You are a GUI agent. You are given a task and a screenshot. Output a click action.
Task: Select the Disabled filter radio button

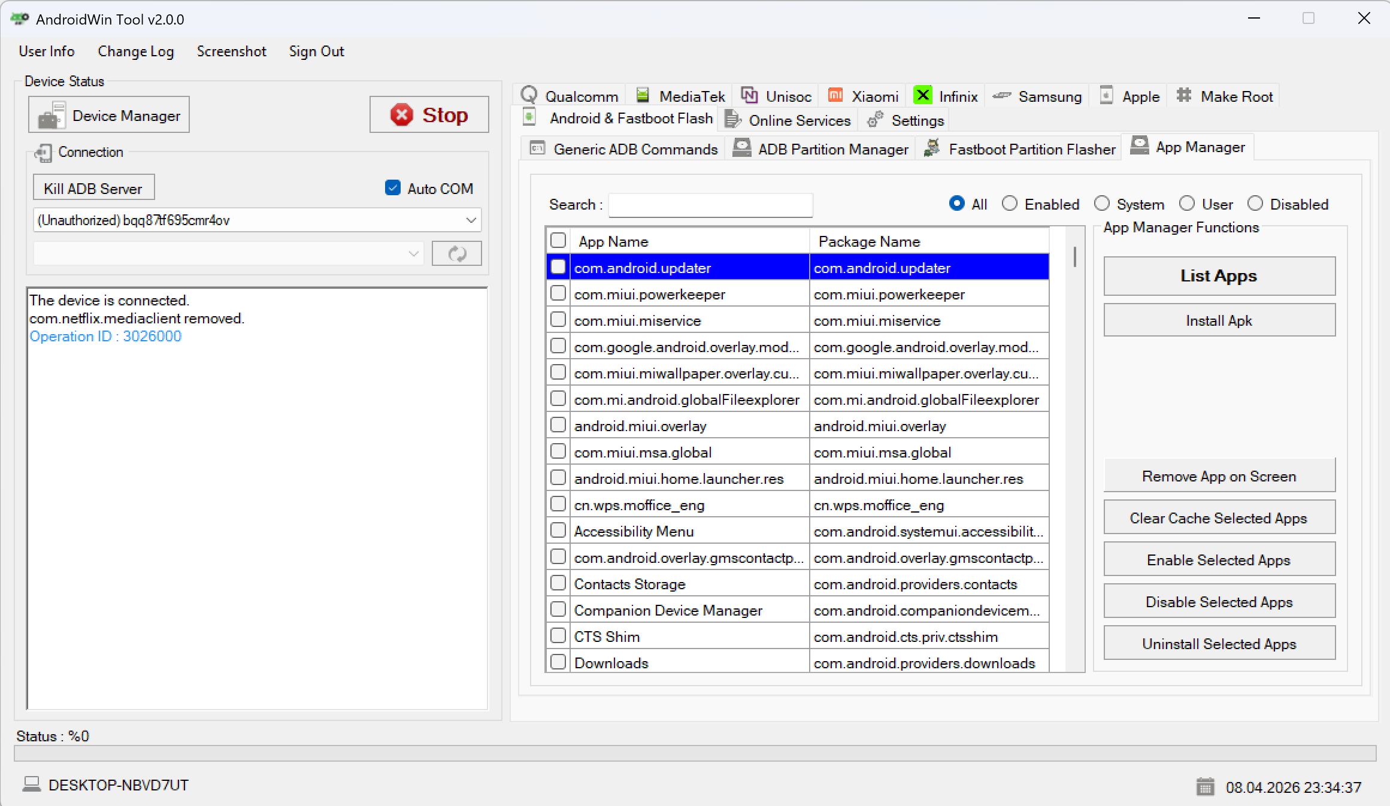coord(1255,204)
